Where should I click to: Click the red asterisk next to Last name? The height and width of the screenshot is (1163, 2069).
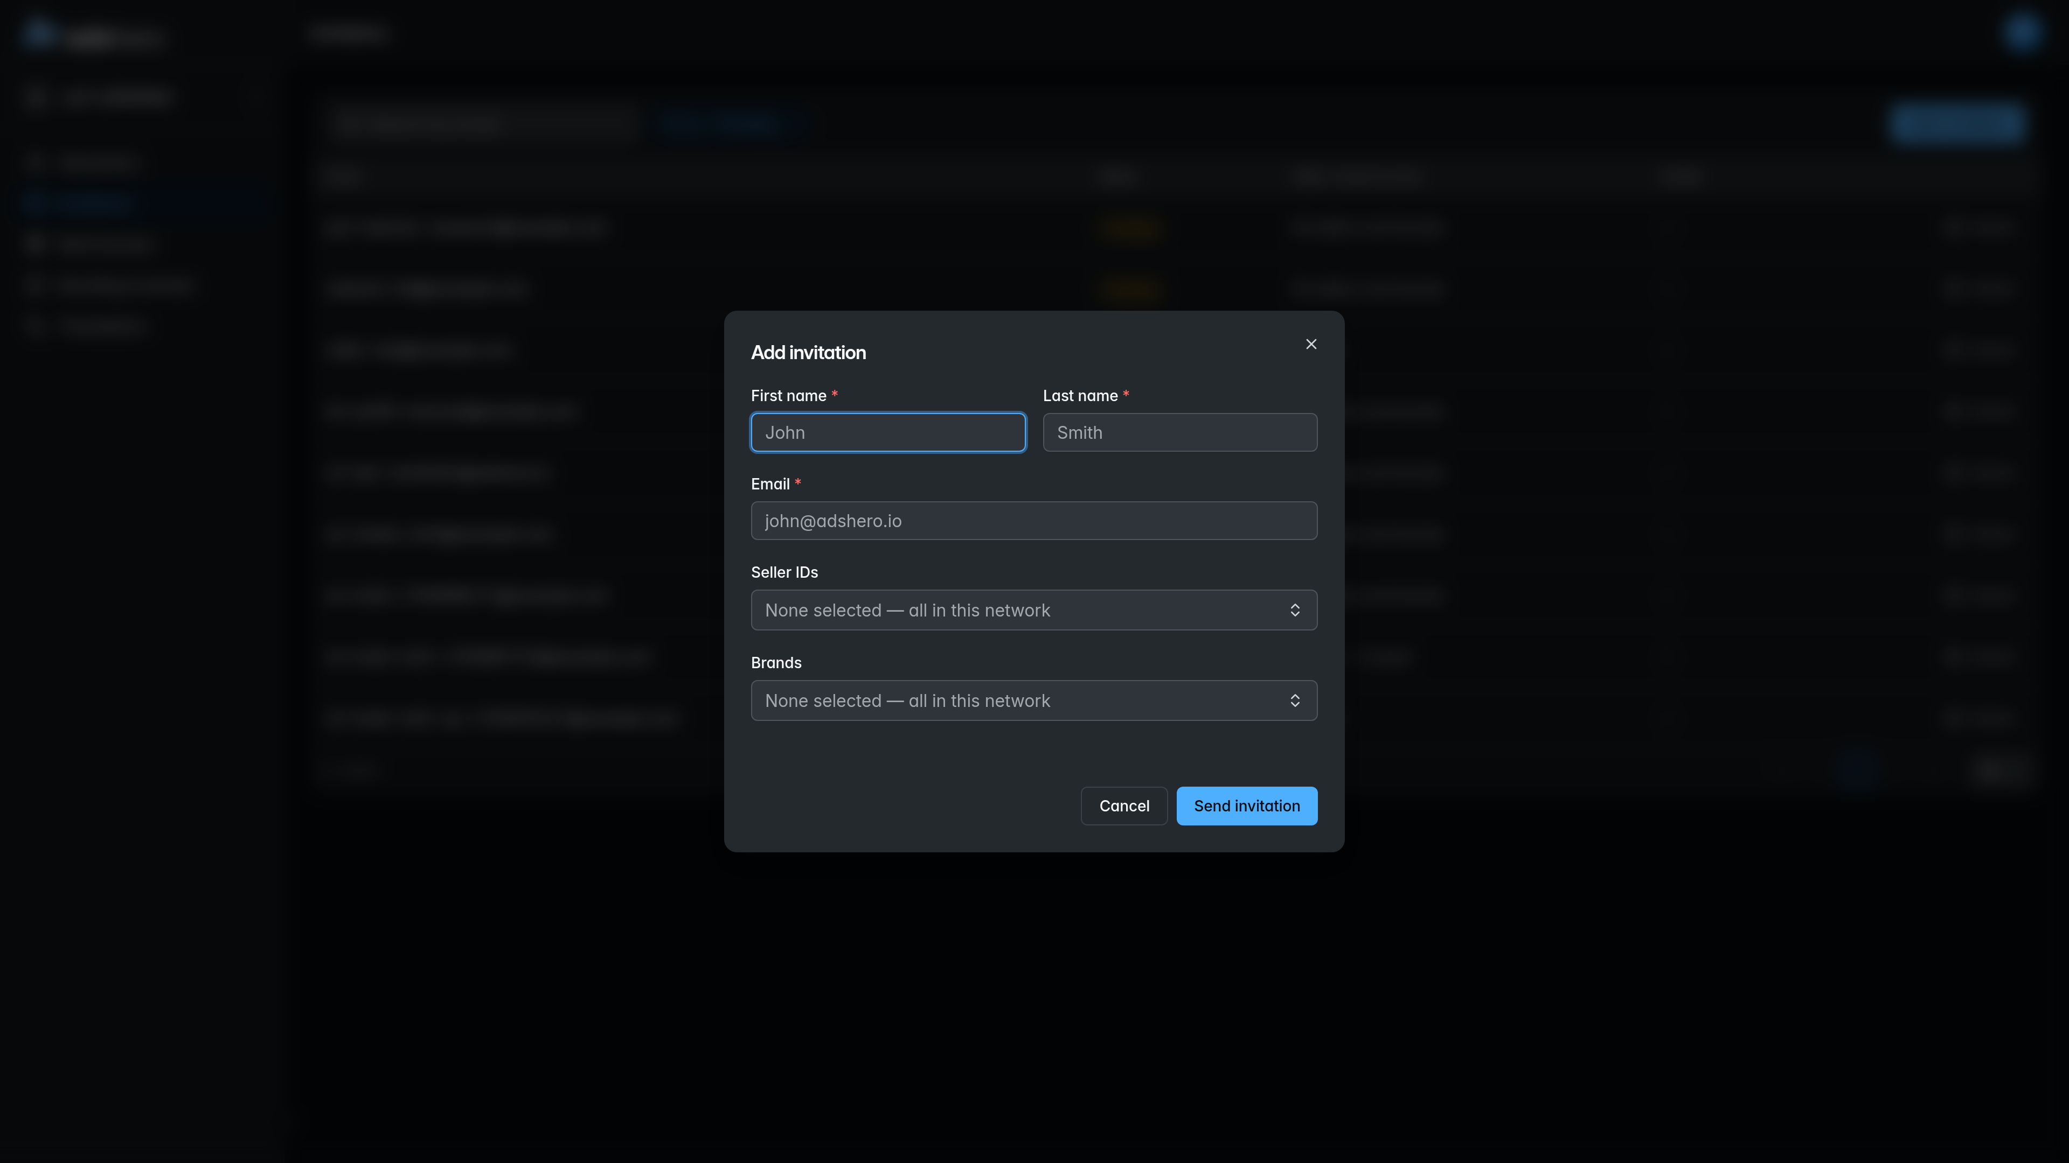(1126, 394)
